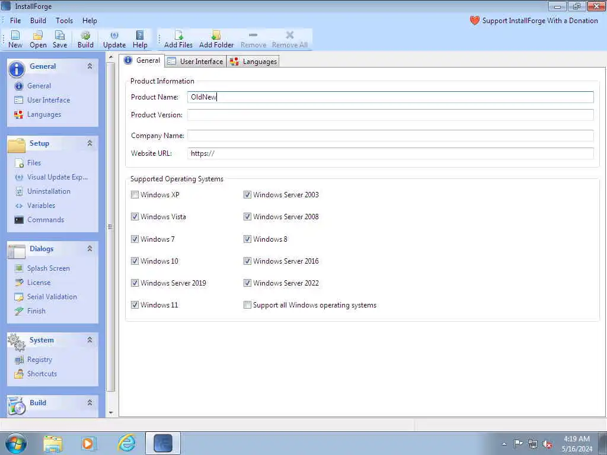Uncheck Windows Server 2003 support
The height and width of the screenshot is (455, 607).
[247, 194]
